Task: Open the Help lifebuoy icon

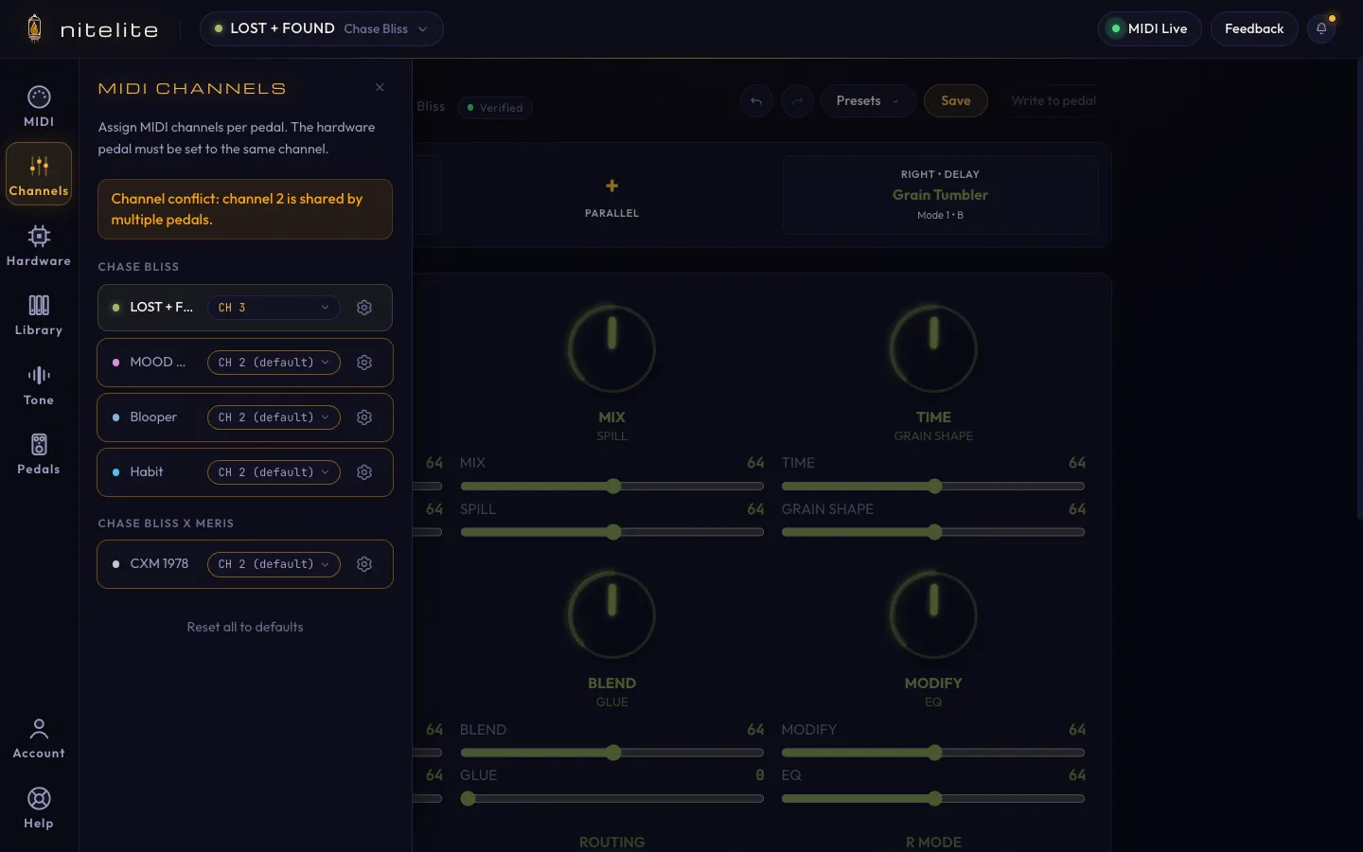Action: (x=39, y=808)
